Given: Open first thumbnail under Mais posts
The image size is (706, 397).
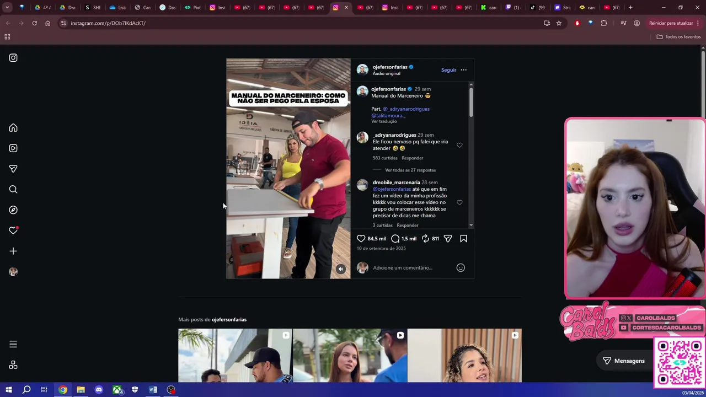Looking at the screenshot, I should pos(235,356).
